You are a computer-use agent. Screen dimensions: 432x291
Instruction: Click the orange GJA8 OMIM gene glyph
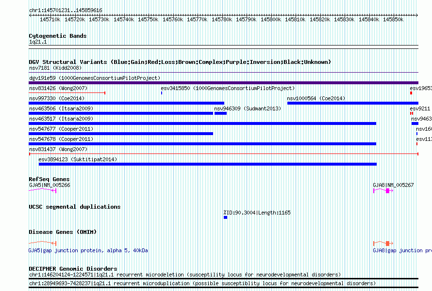[383, 243]
